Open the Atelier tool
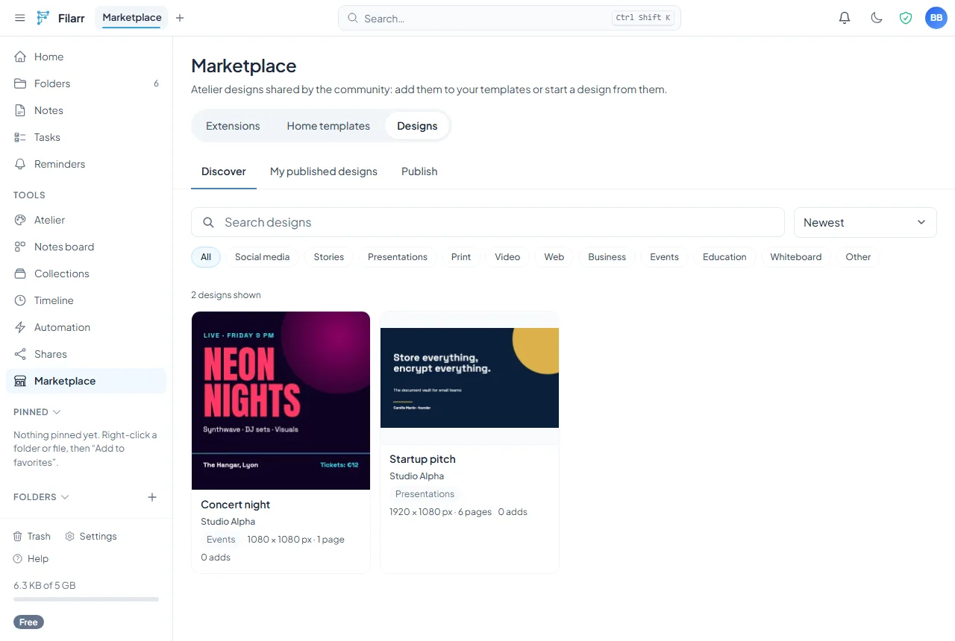The image size is (955, 641). coord(86,220)
